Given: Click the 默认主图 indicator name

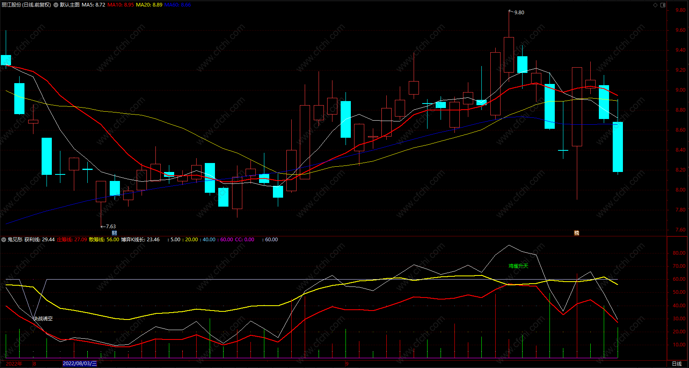Looking at the screenshot, I should coord(70,5).
